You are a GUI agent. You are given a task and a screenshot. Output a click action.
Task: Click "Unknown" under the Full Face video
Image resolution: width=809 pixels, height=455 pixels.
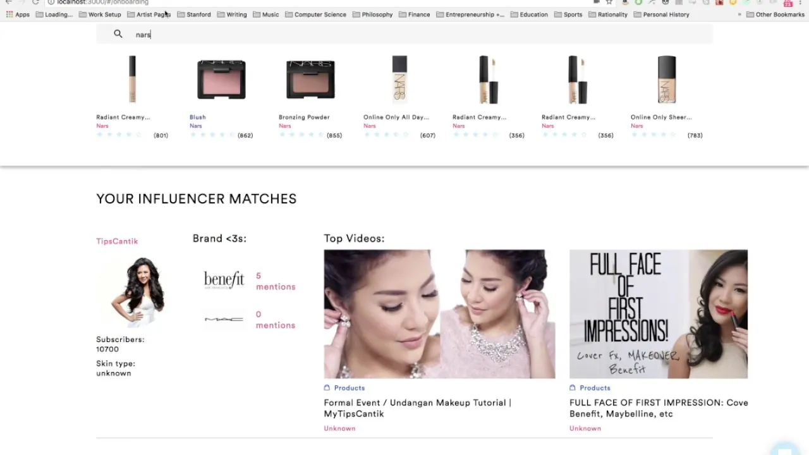click(585, 428)
